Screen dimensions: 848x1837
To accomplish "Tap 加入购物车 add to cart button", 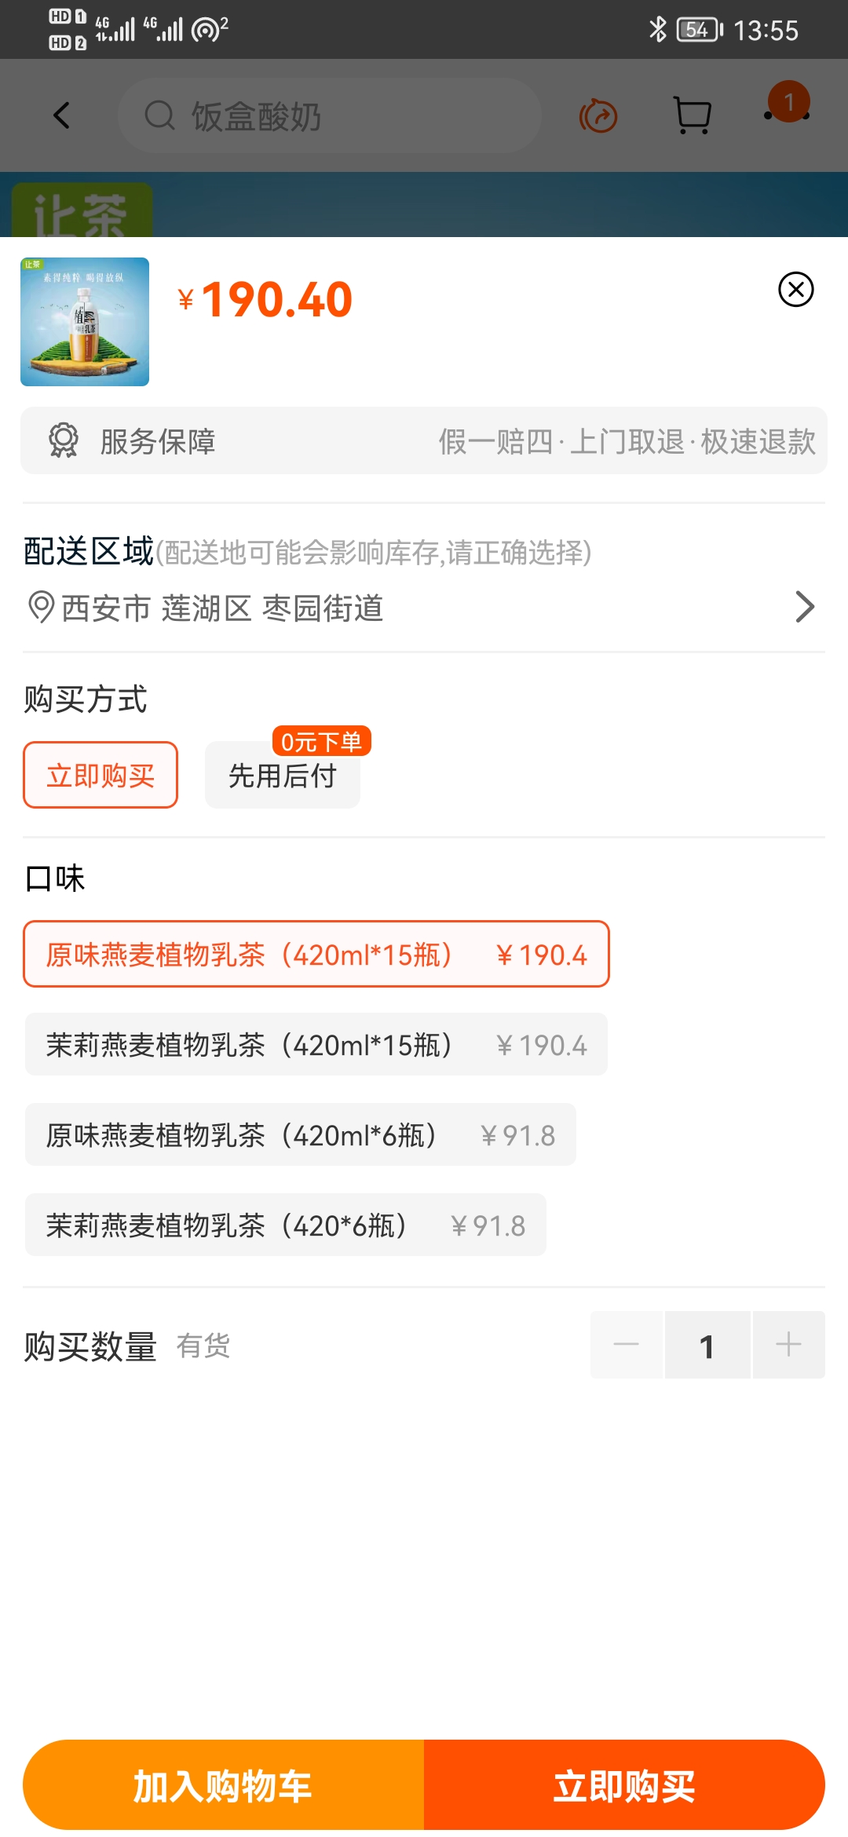I will pos(224,1785).
